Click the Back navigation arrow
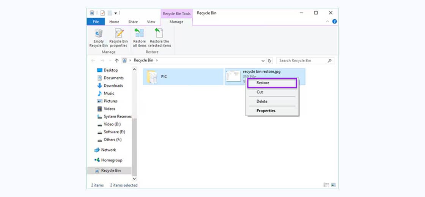Image resolution: width=425 pixels, height=197 pixels. click(x=93, y=61)
